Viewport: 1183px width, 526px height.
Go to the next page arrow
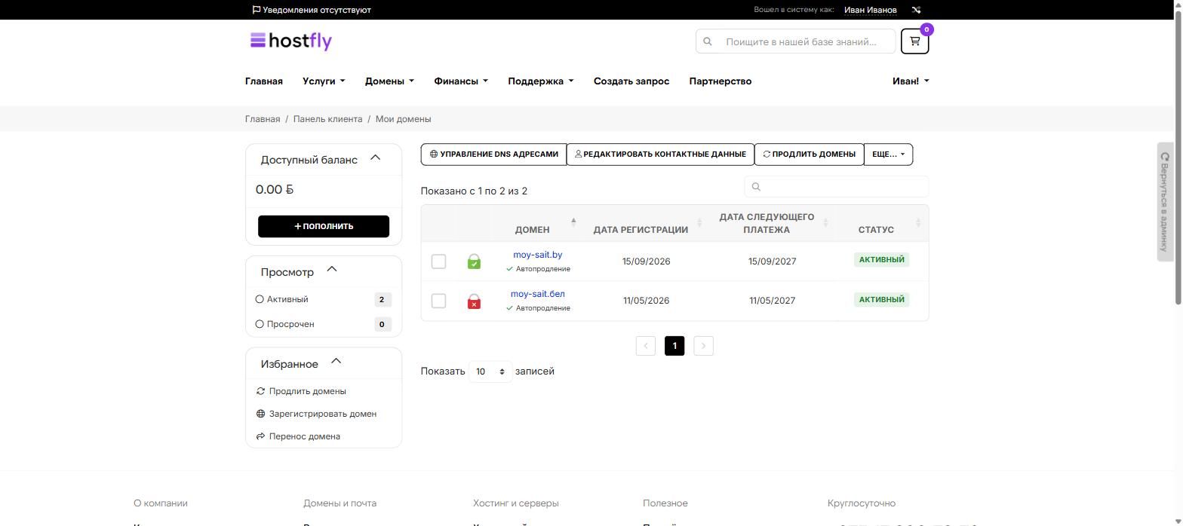703,346
